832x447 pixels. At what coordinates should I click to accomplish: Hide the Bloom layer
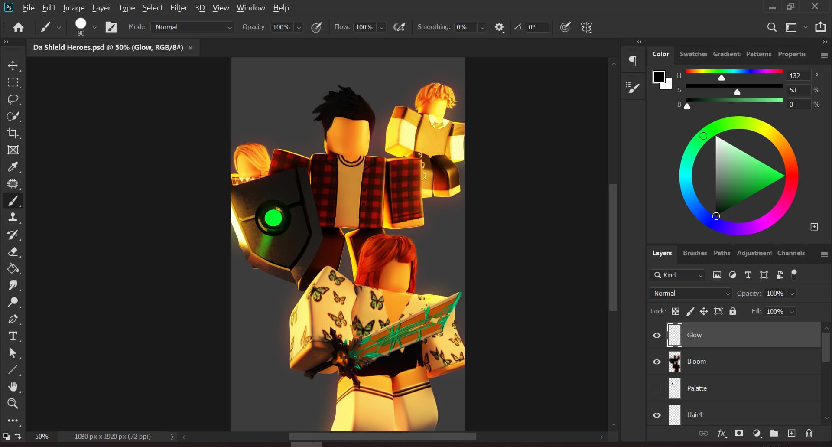point(656,362)
